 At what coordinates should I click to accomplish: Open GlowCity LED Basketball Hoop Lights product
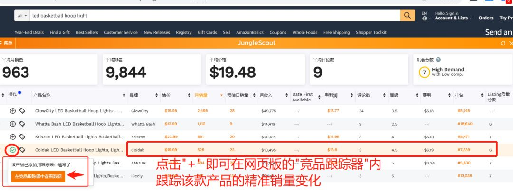click(78, 111)
